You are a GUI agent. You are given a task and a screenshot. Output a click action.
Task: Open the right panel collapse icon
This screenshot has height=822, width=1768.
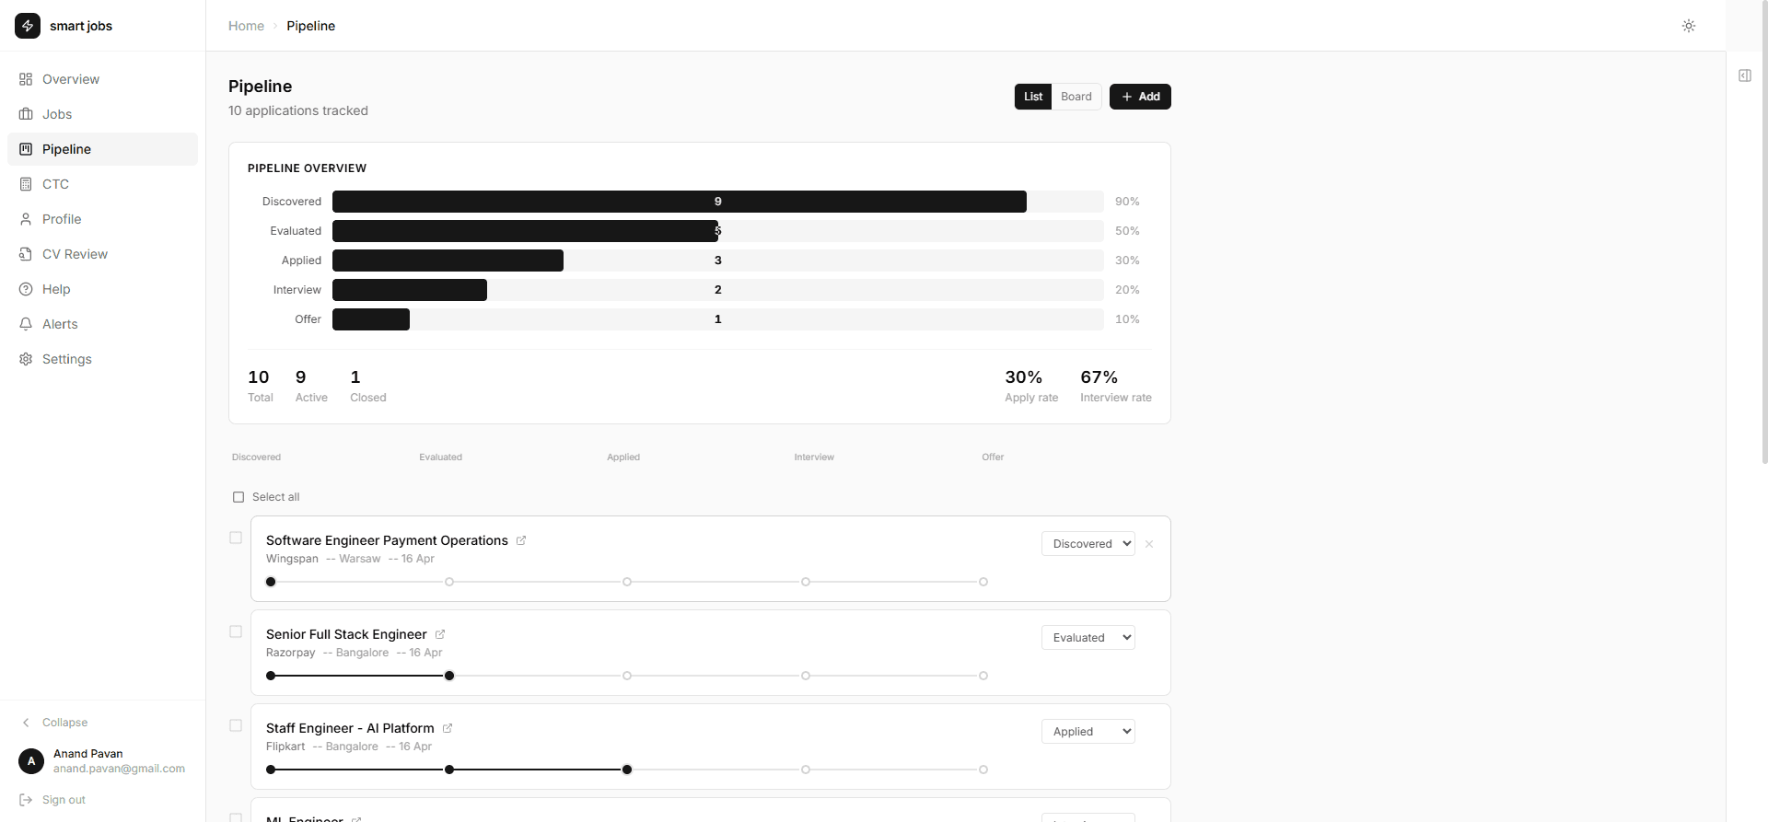click(1746, 76)
